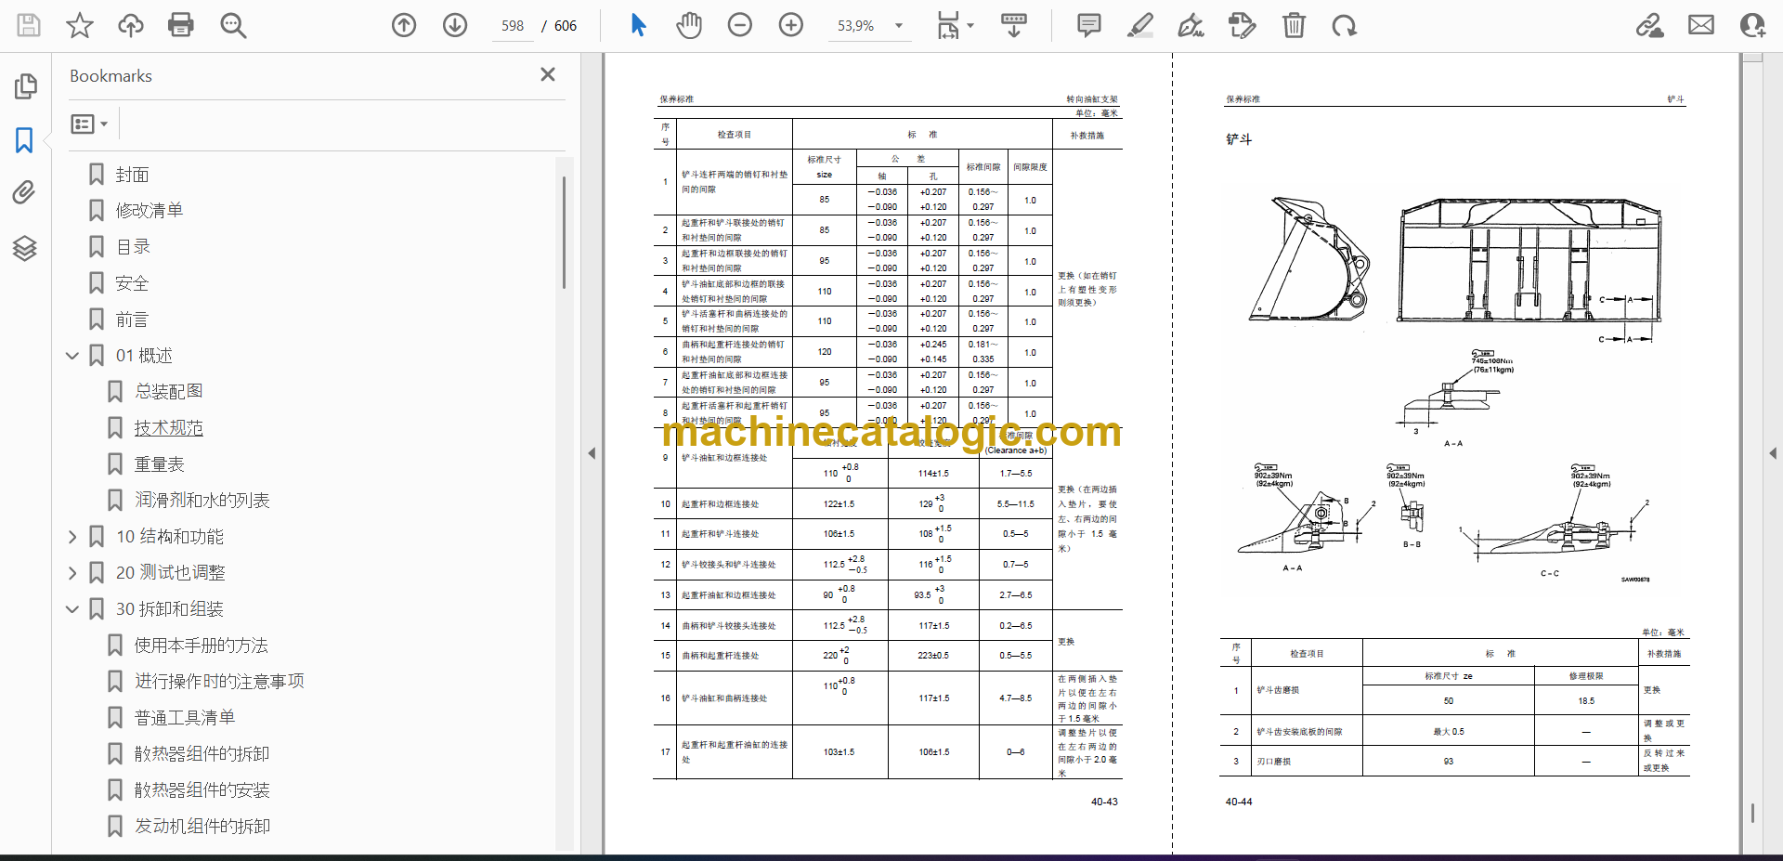Collapse the 30 拆卸和组装 bookmark group
Screen dimensions: 1783x861
coord(72,609)
